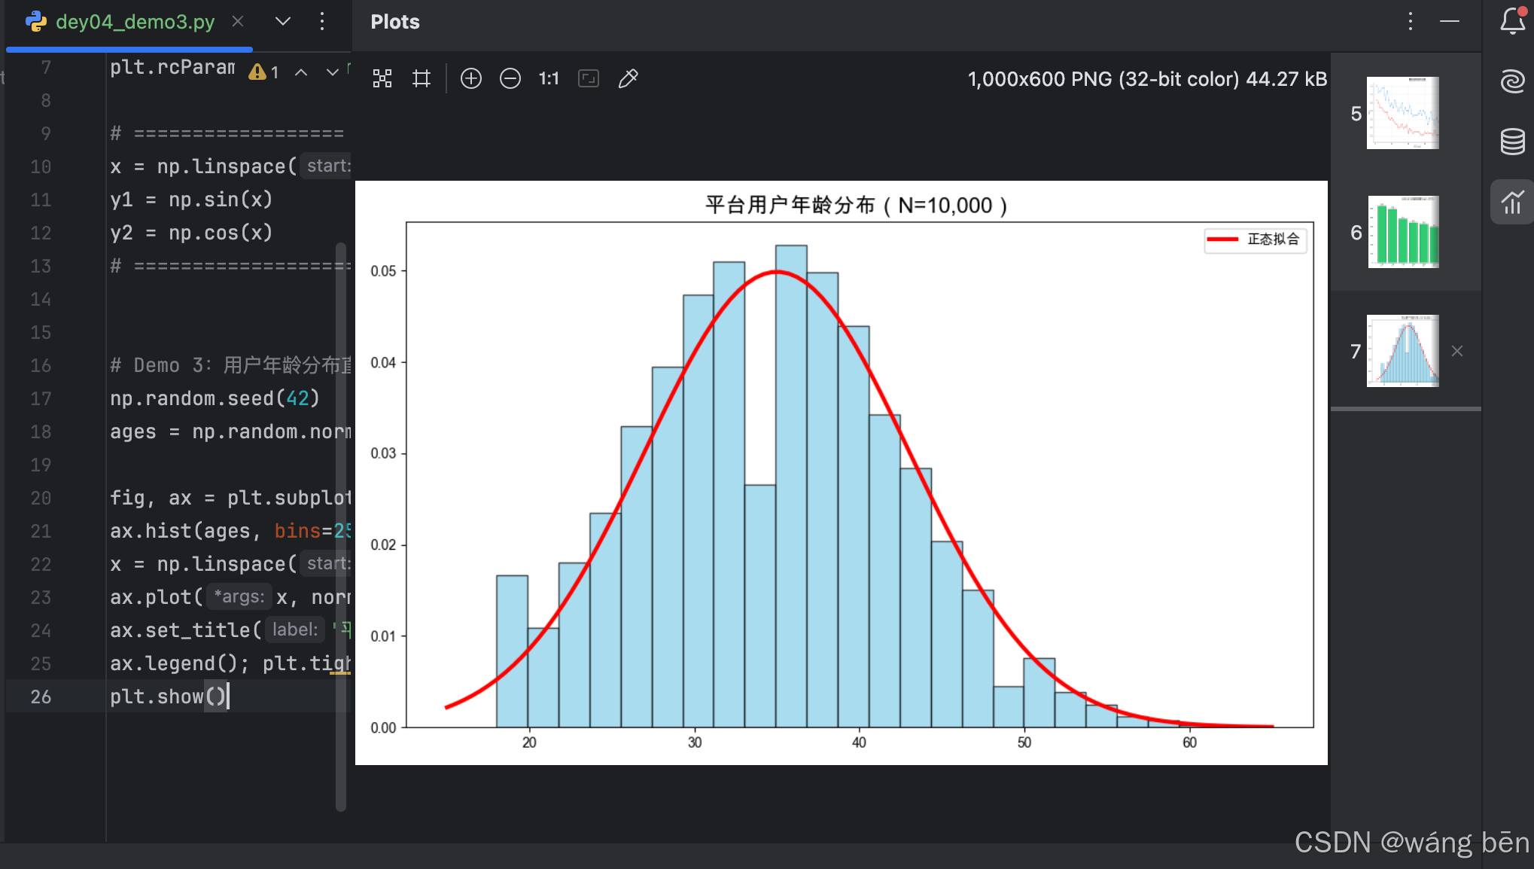
Task: Open Plots panel options three-dot menu
Action: pos(1411,21)
